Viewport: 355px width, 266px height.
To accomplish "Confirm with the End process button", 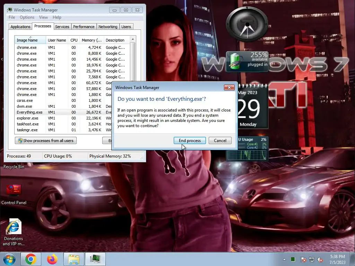I will coord(190,141).
